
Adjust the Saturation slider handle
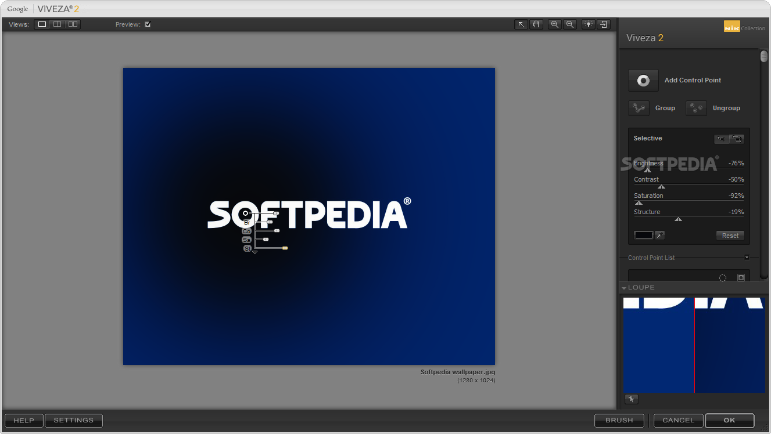(639, 202)
